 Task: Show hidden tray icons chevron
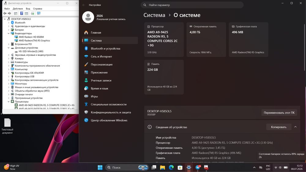click(x=254, y=167)
